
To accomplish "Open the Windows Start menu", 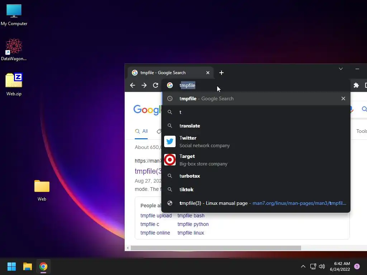I will pyautogui.click(x=11, y=266).
